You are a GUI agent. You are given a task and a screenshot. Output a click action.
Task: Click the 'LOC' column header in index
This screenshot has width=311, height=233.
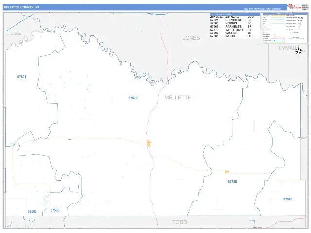click(251, 17)
